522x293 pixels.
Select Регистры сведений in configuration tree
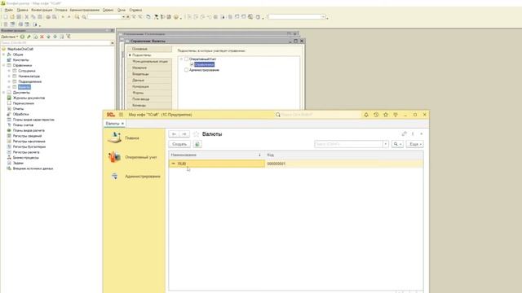27,136
